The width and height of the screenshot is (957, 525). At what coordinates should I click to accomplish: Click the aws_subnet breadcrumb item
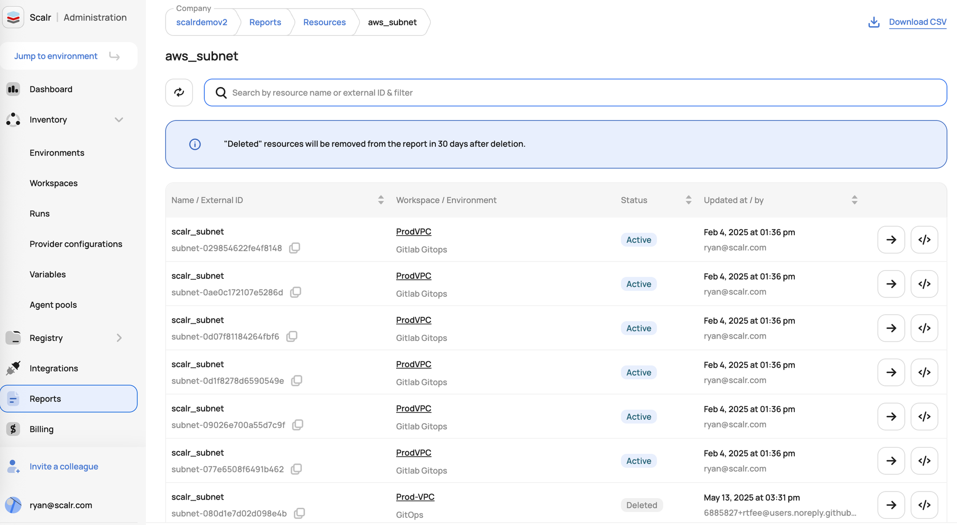[392, 22]
